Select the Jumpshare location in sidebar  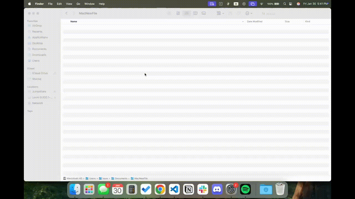[x=37, y=91]
